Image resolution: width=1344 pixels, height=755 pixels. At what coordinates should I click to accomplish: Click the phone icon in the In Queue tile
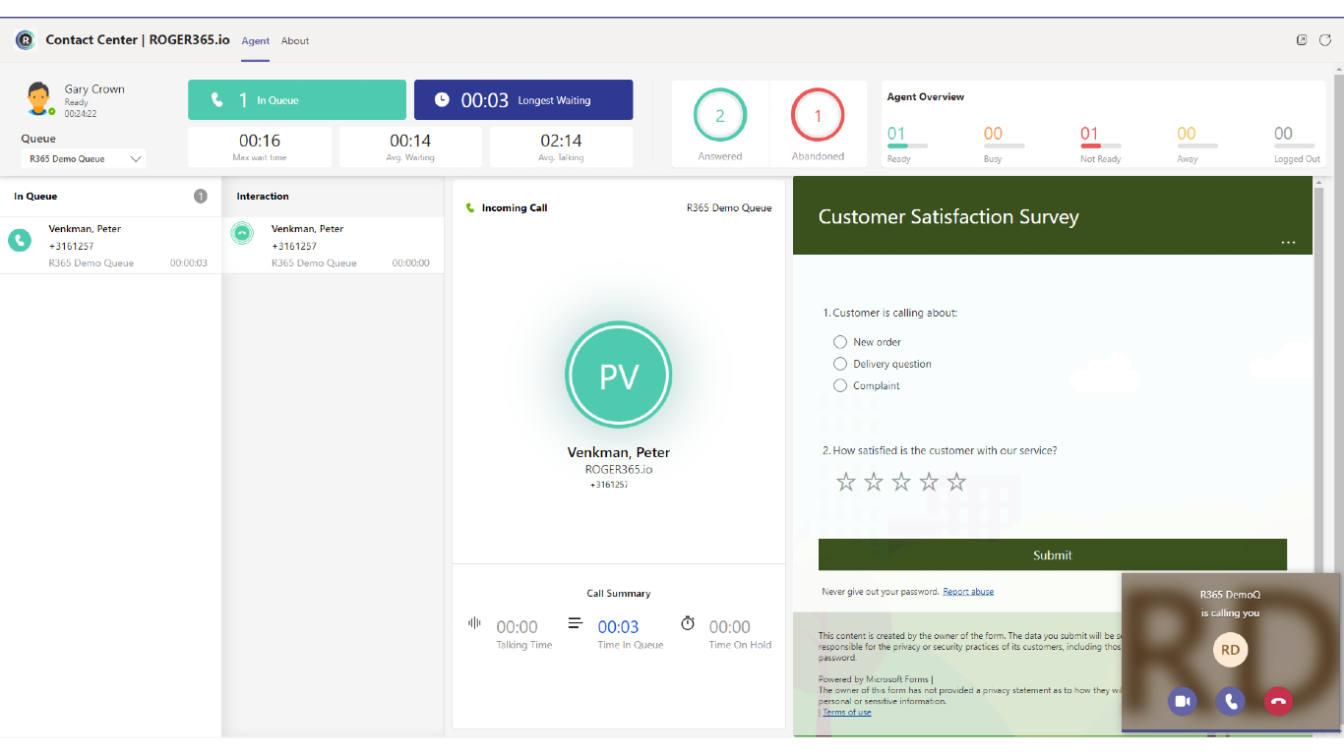click(x=216, y=100)
